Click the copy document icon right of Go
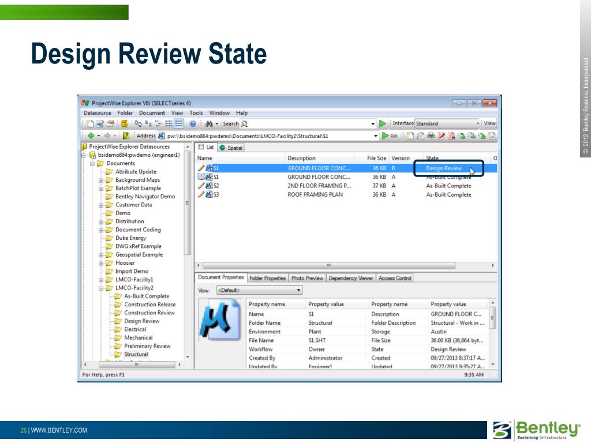The height and width of the screenshot is (443, 591). [421, 136]
